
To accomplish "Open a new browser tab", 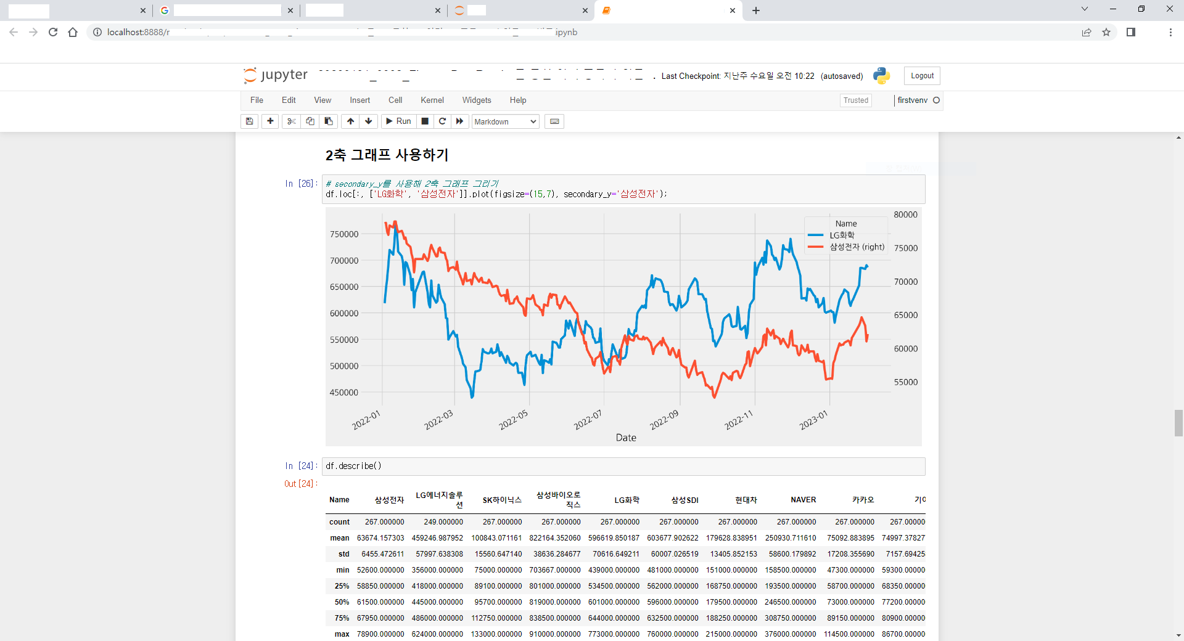I will click(x=756, y=10).
